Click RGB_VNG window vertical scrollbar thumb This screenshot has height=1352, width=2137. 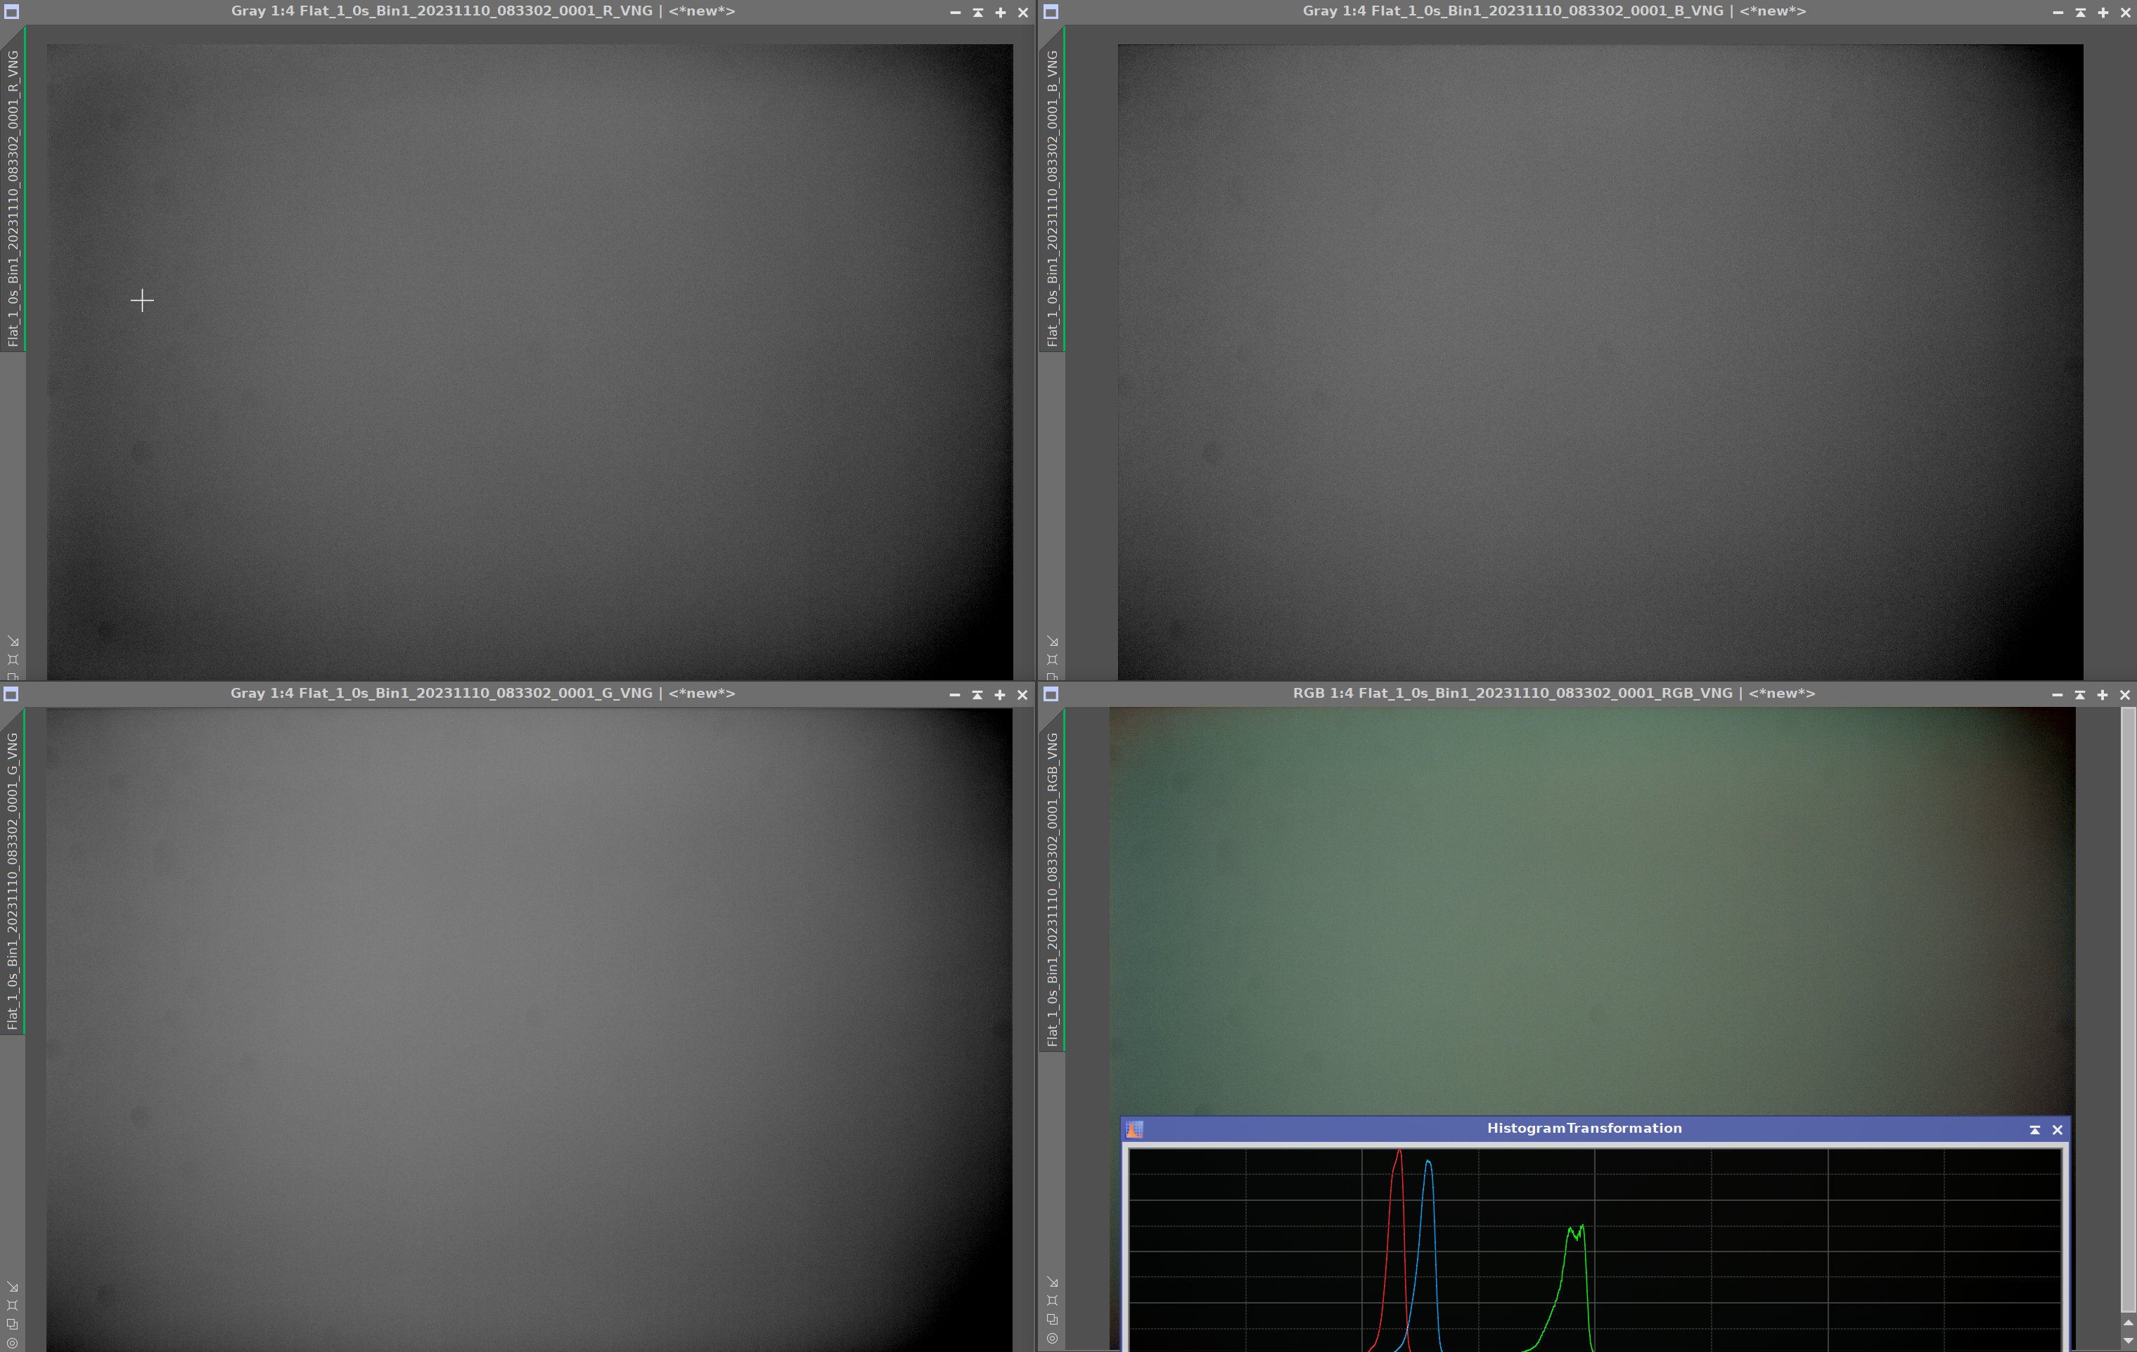2128,1009
